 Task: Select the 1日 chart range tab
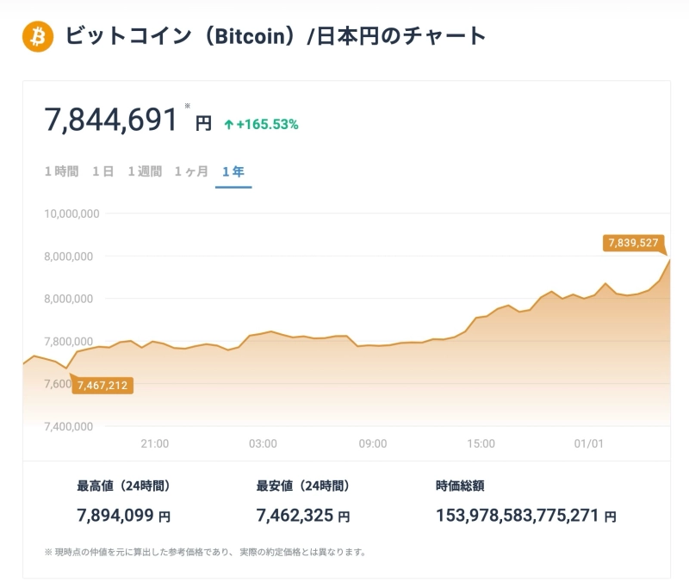coord(103,171)
